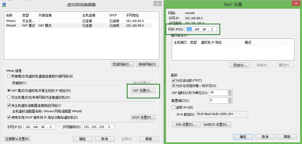
Task: Click 帮助 in Virtual Network Editor
Action: click(149, 139)
